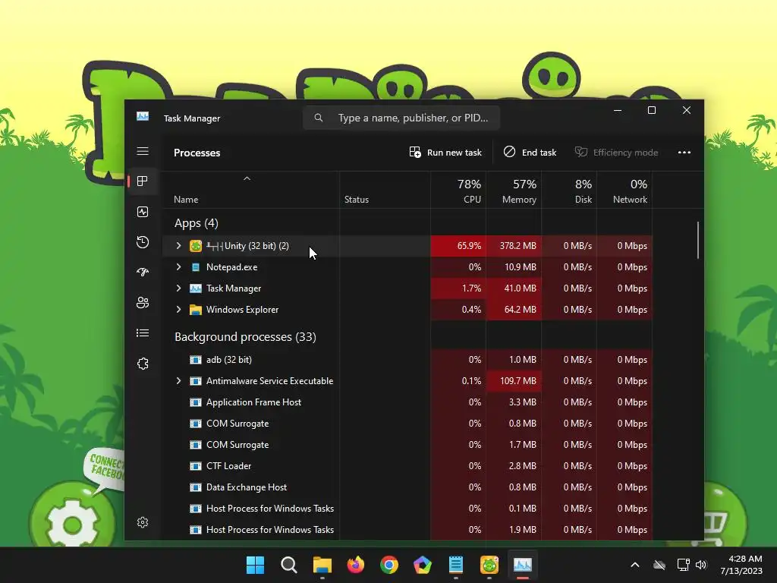Launch Google Chrome from the taskbar
This screenshot has height=583, width=777.
click(x=389, y=565)
